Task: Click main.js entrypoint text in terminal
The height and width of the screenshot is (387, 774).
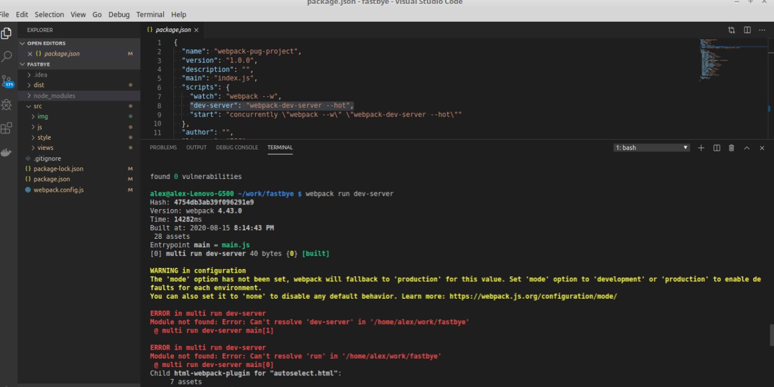Action: [x=236, y=245]
